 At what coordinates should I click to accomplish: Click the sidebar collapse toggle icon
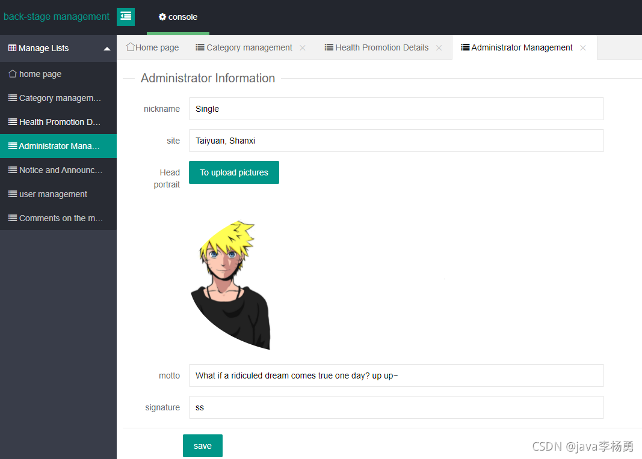pyautogui.click(x=126, y=17)
